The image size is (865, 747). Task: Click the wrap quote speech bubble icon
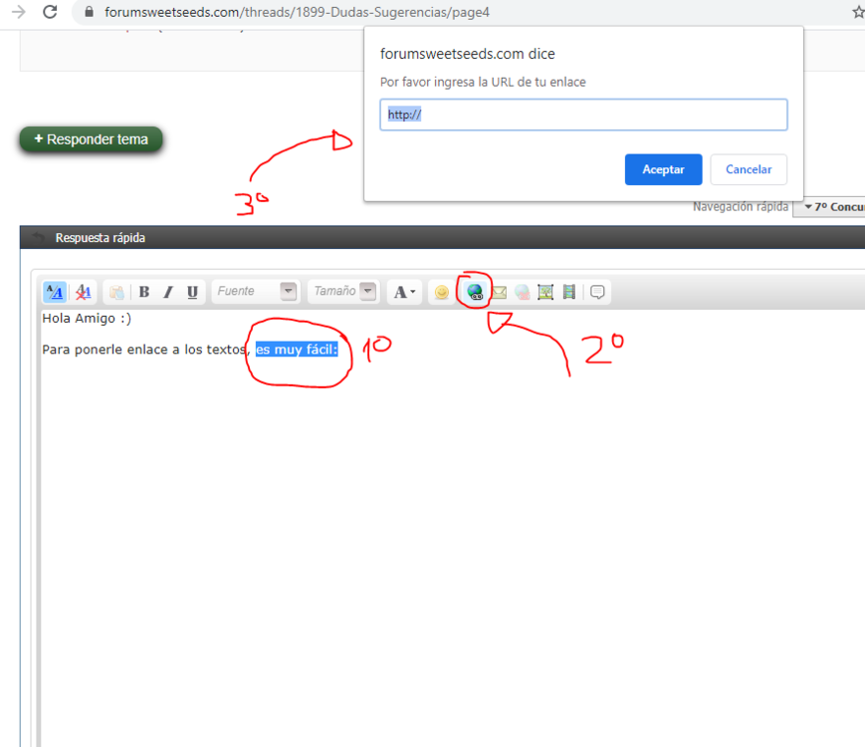(598, 292)
